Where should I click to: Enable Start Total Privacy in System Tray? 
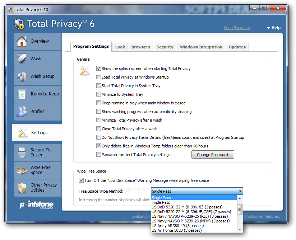(98, 86)
